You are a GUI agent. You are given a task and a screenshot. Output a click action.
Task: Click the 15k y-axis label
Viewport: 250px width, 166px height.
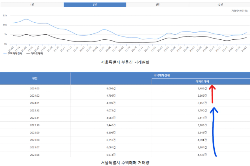tap(5, 15)
